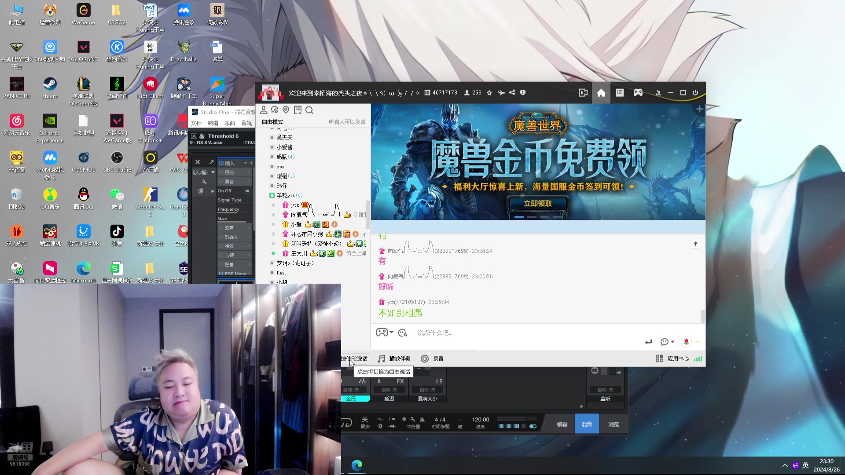Toggle the volume meter switch in the transport bar

[x=533, y=426]
